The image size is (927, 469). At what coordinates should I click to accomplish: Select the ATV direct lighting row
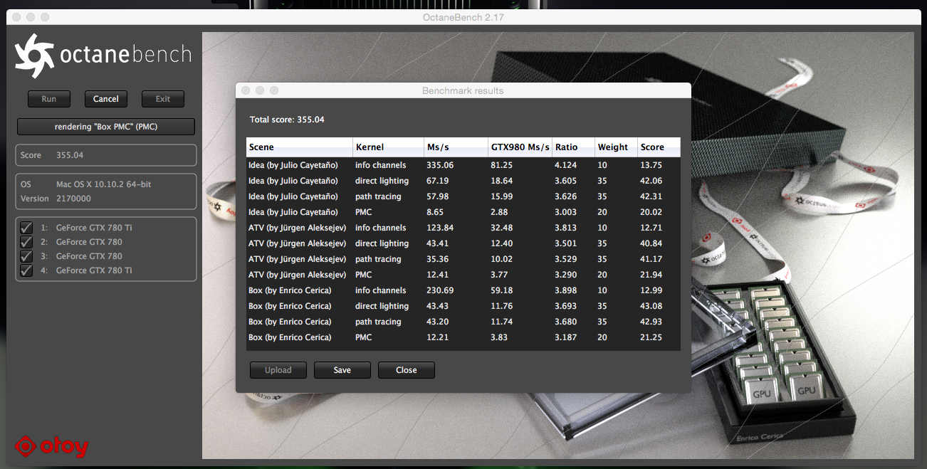click(463, 243)
